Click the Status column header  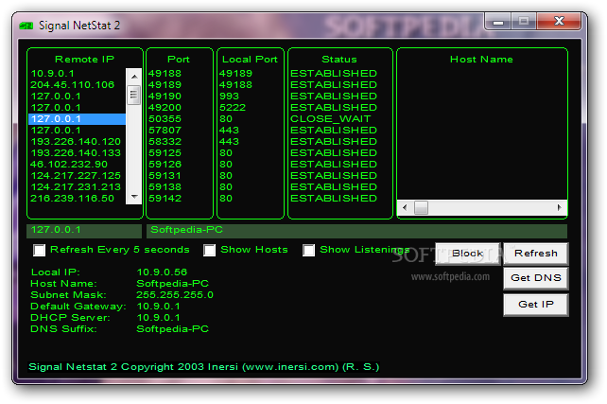point(339,60)
